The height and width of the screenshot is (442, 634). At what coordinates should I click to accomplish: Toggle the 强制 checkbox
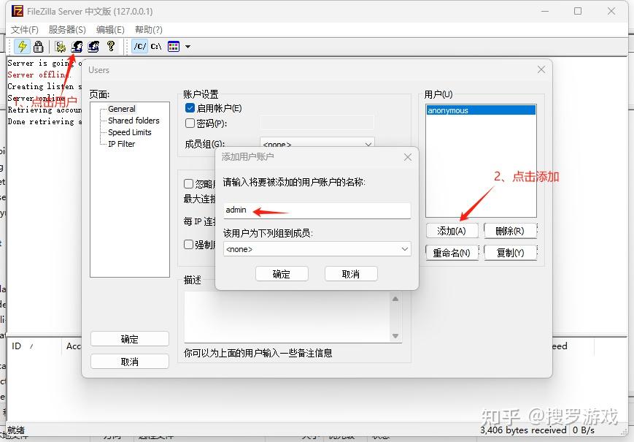click(188, 245)
